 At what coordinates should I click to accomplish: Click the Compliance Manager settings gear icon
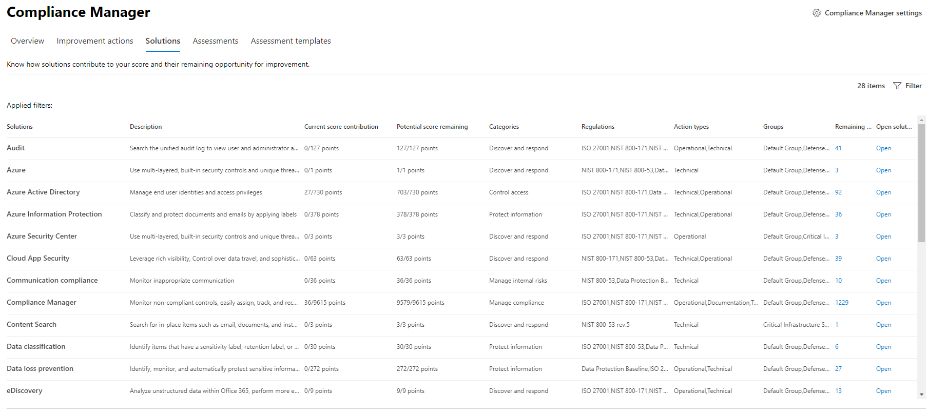click(x=816, y=13)
